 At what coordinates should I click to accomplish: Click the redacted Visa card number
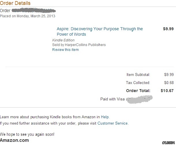pos(139,99)
